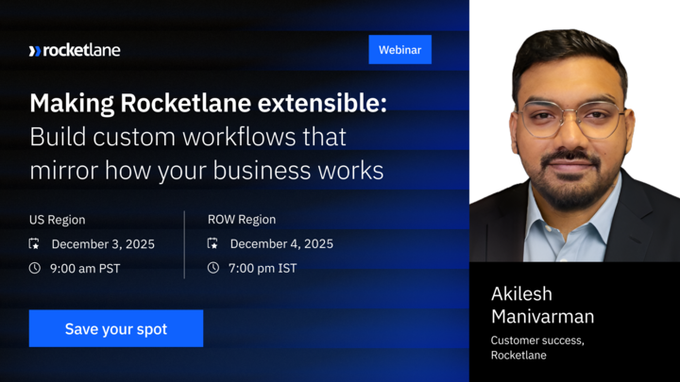Viewport: 680px width, 382px height.
Task: Click the text "Making Rocketlane extensible:"
Action: click(208, 103)
